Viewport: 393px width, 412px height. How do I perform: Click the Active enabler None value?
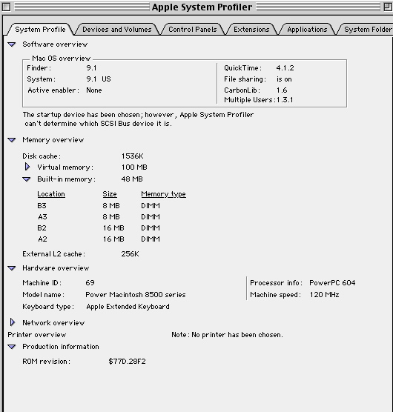[x=94, y=90]
